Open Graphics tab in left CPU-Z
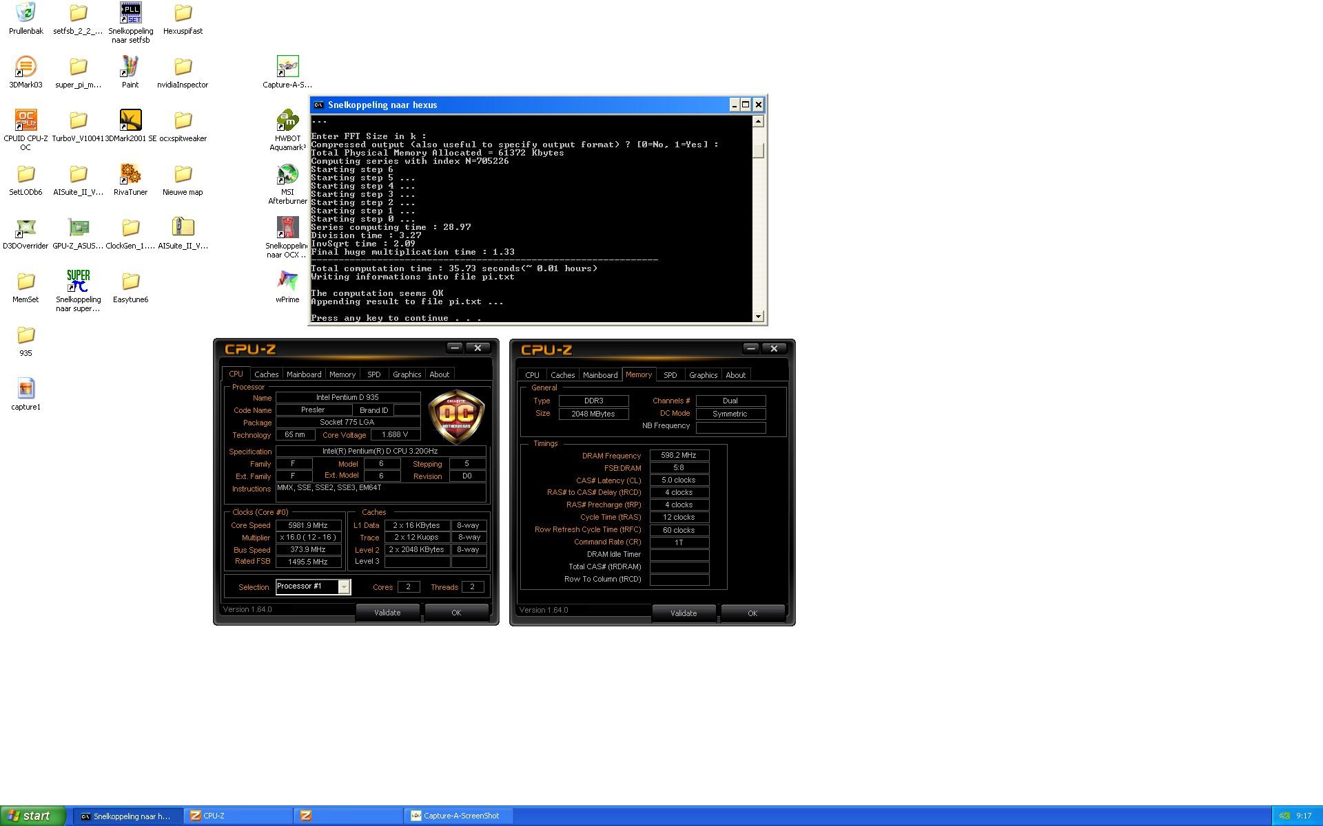This screenshot has width=1323, height=826. pos(407,374)
